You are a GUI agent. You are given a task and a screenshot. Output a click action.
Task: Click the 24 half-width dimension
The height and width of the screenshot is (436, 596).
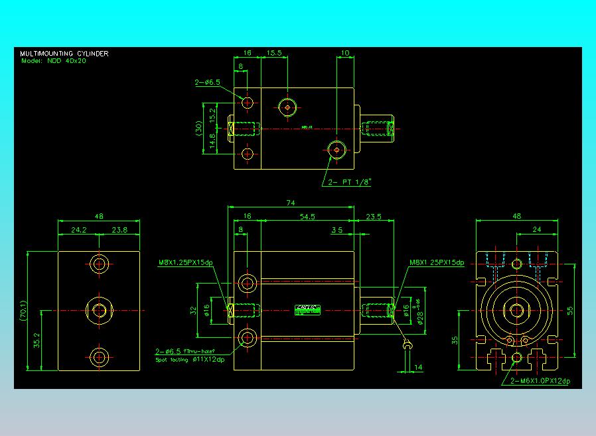(537, 229)
